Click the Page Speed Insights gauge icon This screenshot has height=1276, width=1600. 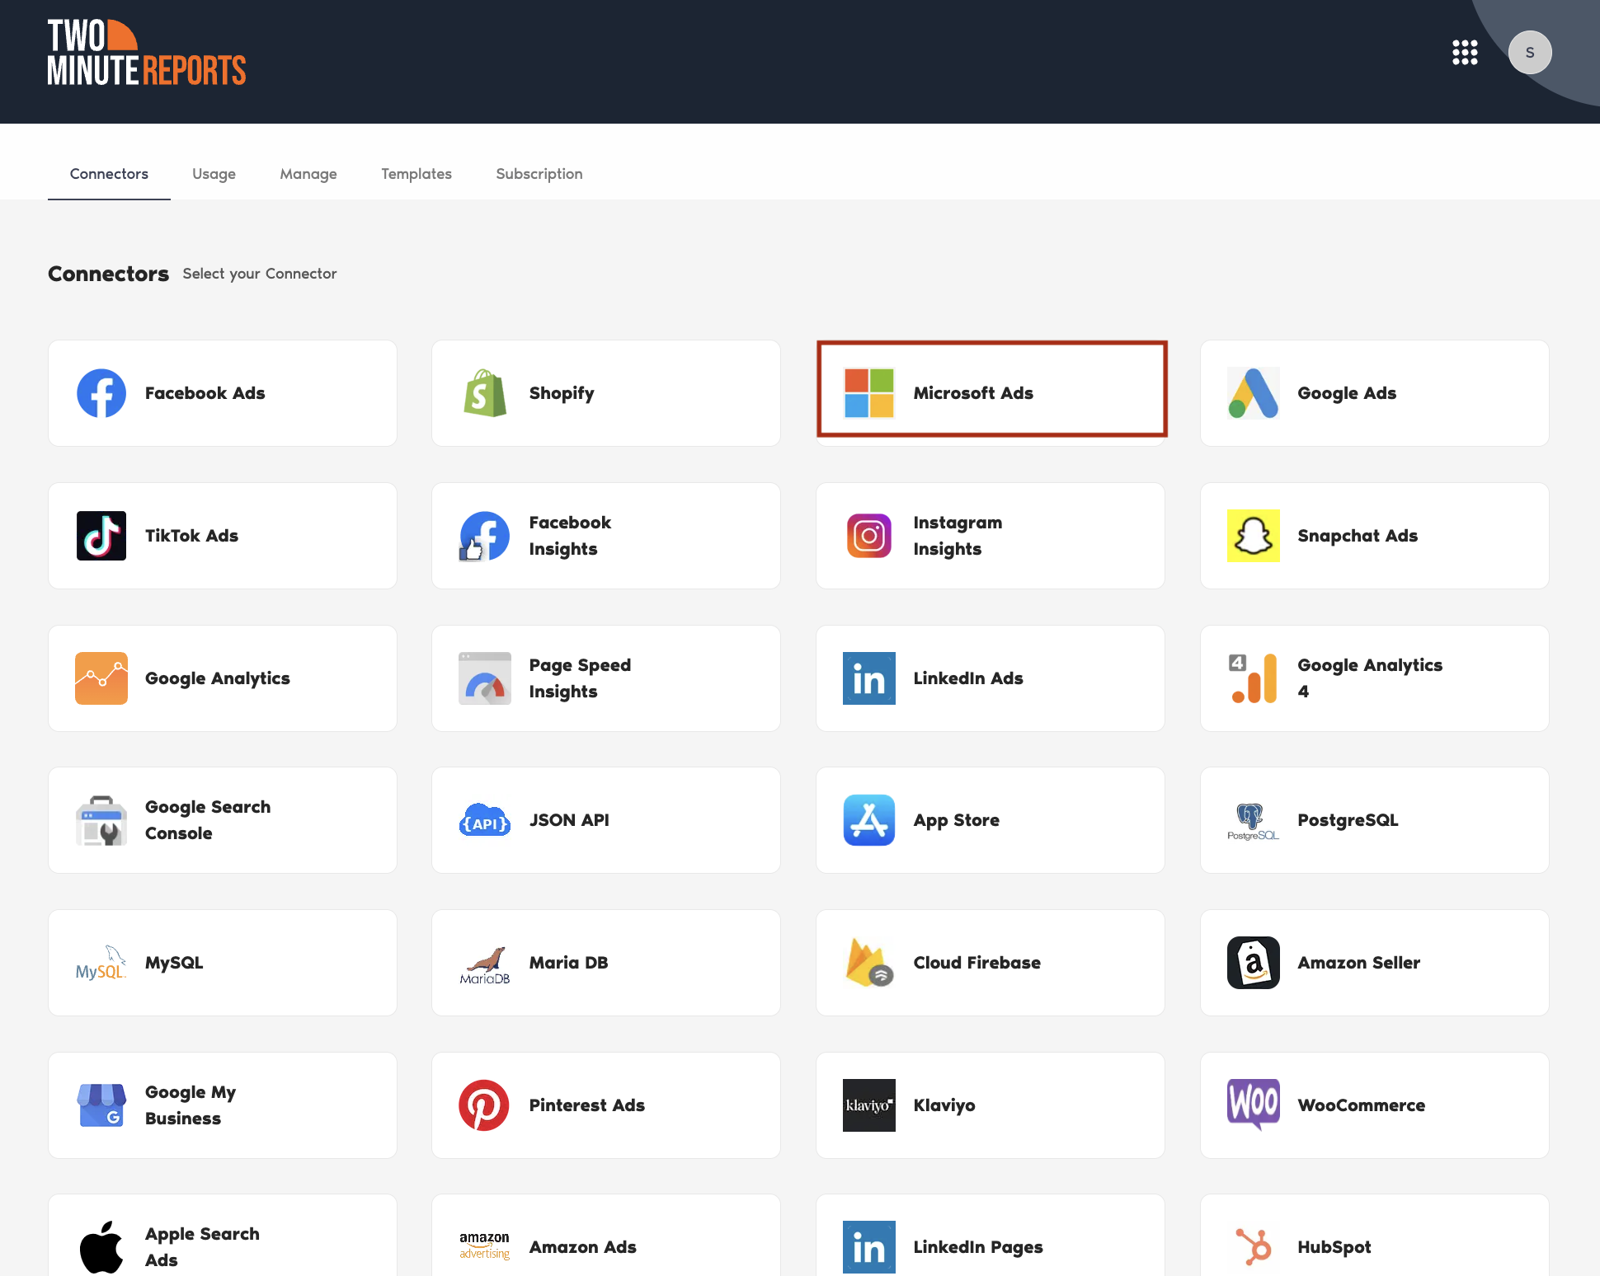485,678
